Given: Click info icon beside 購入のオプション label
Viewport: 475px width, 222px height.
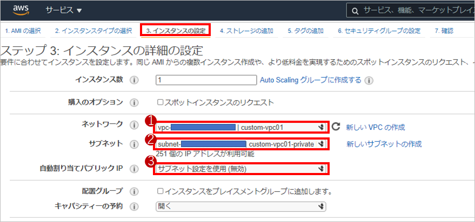Looking at the screenshot, I should pos(134,102).
